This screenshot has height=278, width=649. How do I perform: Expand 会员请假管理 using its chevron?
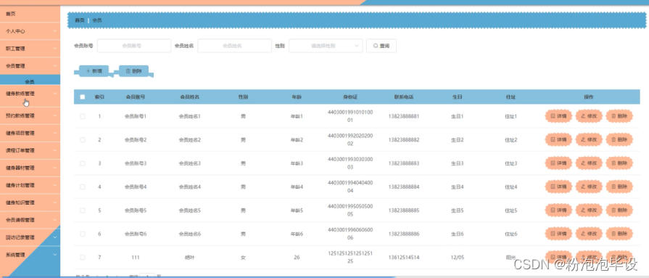point(54,220)
